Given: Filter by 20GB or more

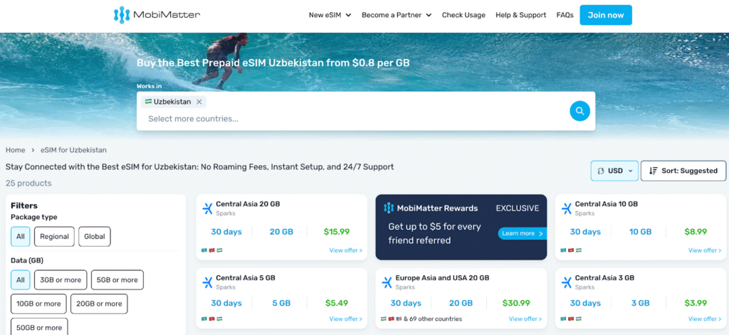Looking at the screenshot, I should tap(99, 304).
